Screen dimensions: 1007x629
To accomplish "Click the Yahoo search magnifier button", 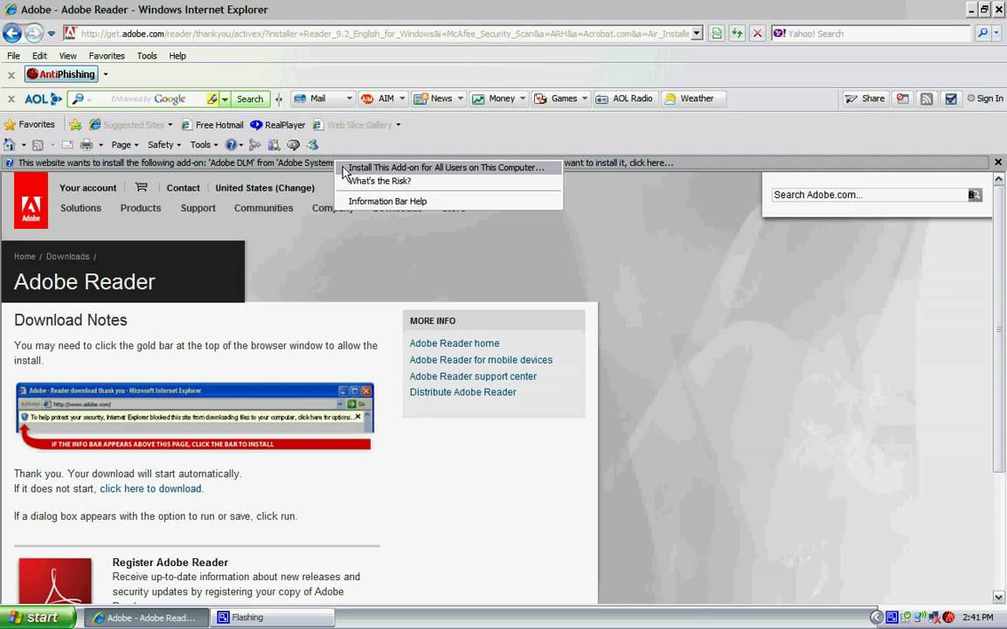I will coord(982,33).
